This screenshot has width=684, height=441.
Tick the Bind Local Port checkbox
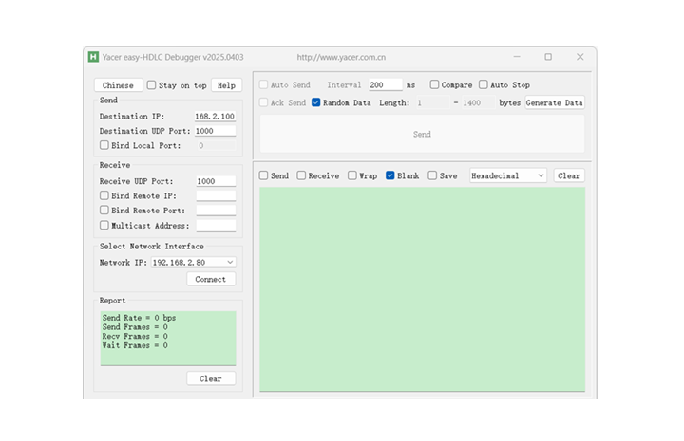(x=104, y=145)
